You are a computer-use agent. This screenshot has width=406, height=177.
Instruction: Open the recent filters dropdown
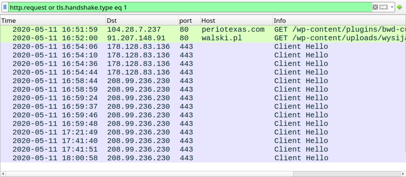pyautogui.click(x=391, y=7)
